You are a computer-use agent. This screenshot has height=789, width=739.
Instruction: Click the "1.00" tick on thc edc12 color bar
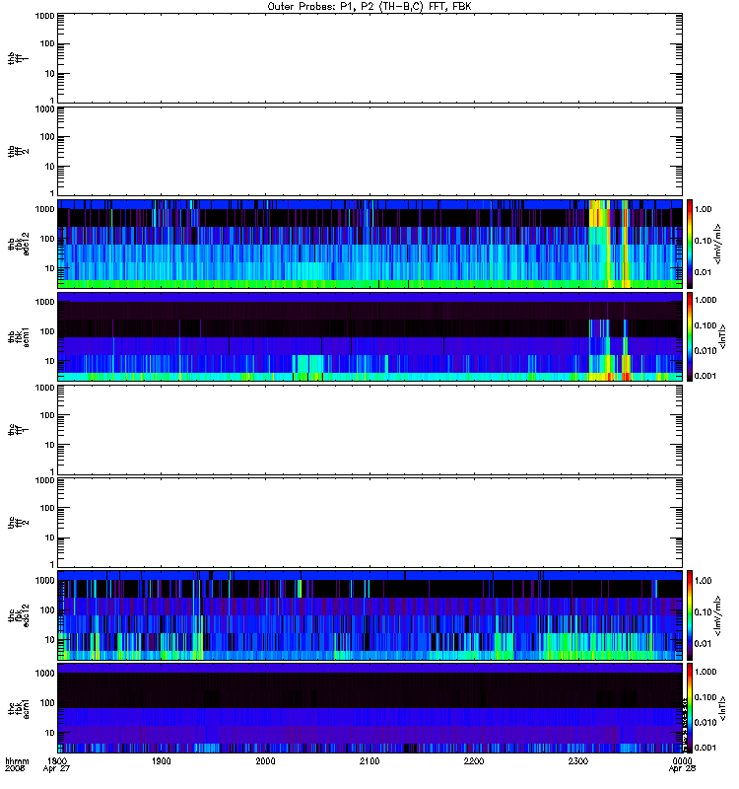click(x=704, y=581)
